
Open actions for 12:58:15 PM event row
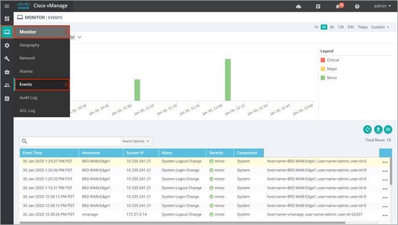pos(385,197)
